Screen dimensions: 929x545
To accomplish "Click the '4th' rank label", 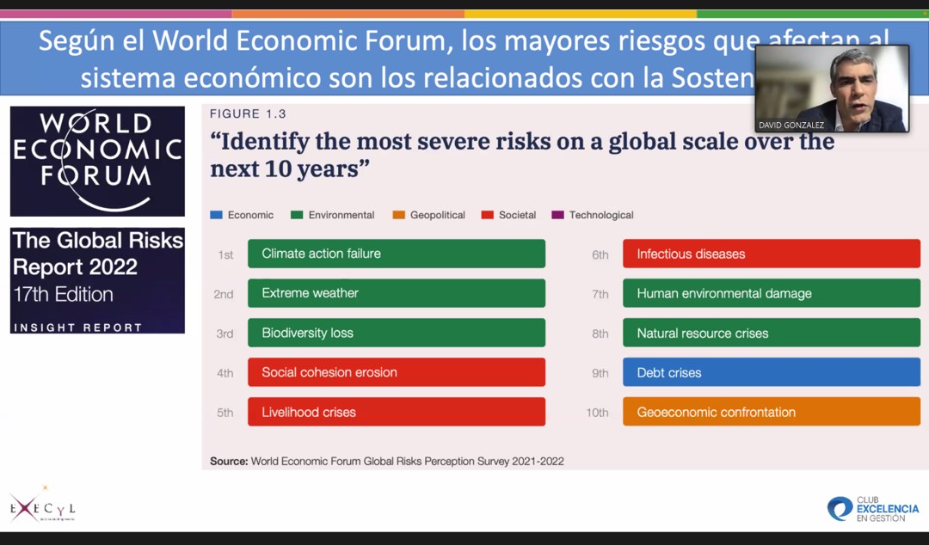I will pos(225,373).
